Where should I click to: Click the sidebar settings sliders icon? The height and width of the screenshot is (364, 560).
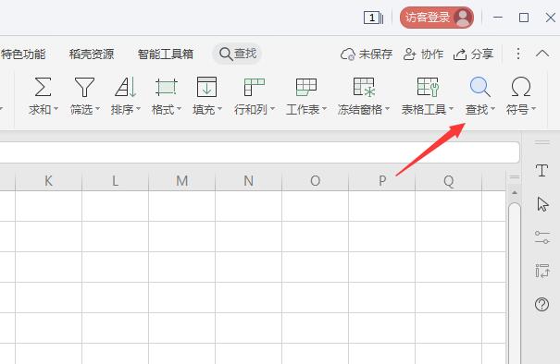(541, 237)
